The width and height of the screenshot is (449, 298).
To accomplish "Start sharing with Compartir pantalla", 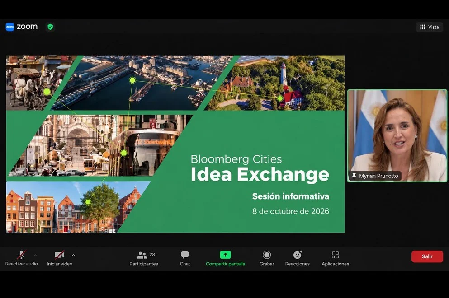I will [x=225, y=258].
